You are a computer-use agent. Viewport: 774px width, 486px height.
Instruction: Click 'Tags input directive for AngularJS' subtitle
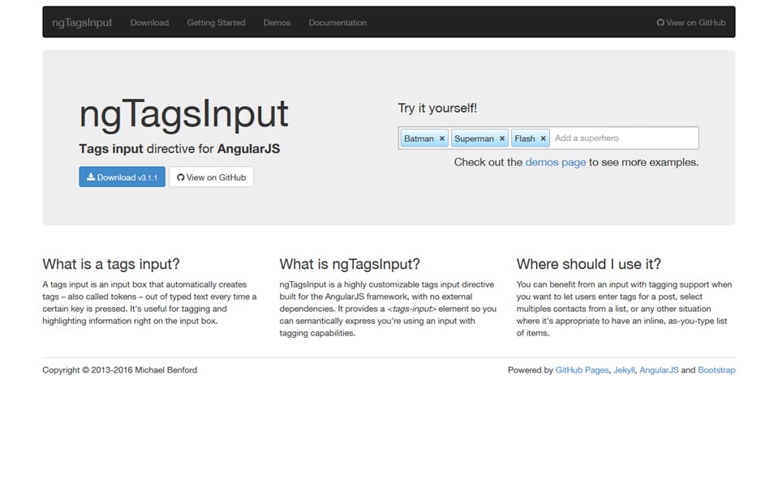tap(179, 149)
